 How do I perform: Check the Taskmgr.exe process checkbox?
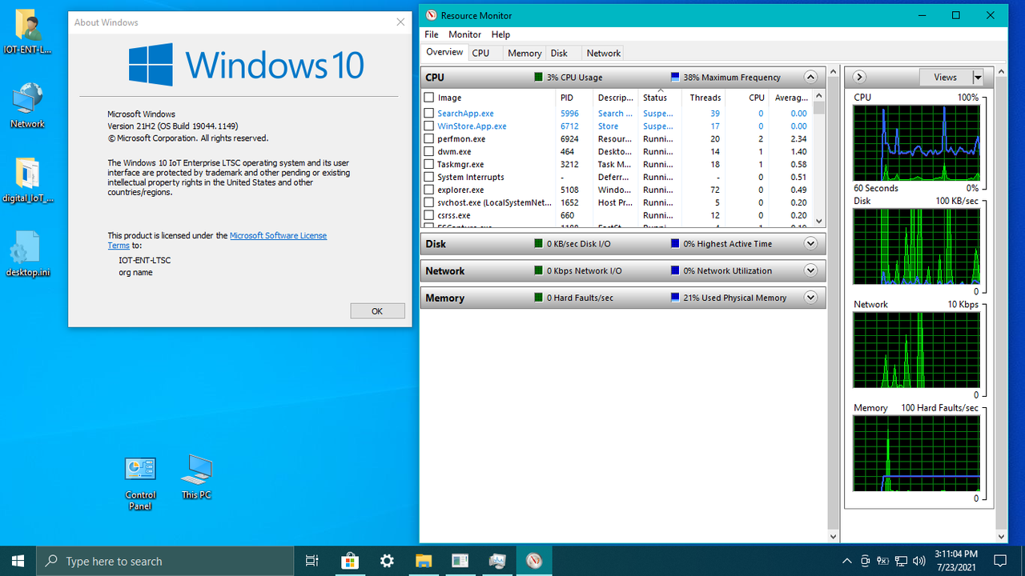429,165
